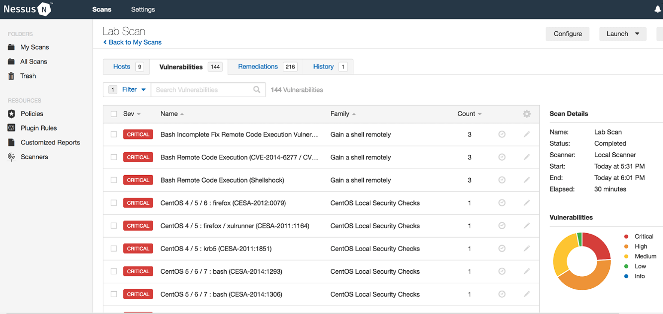
Task: Check the bash CESA-2014:1306 row checkbox
Action: coord(114,294)
